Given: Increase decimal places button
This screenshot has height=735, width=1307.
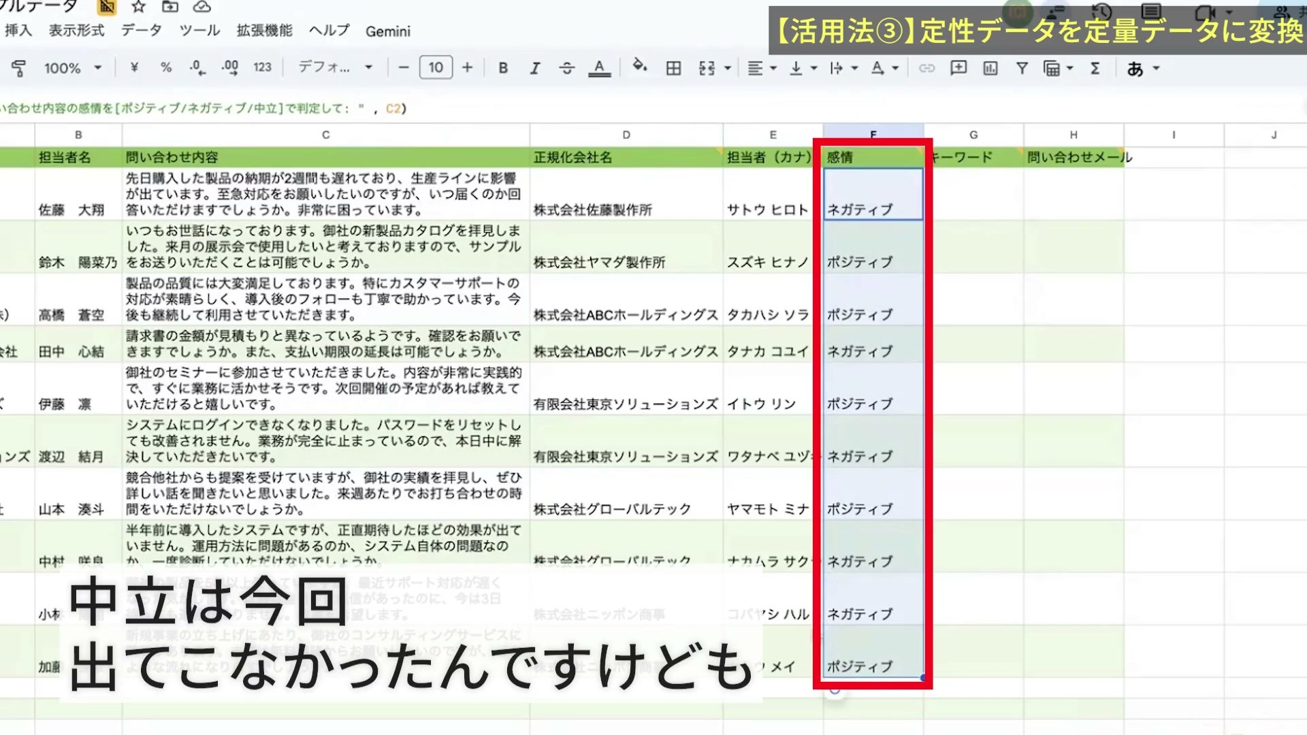Looking at the screenshot, I should (x=230, y=67).
